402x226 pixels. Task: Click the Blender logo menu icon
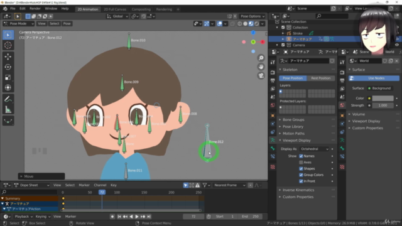tap(5, 9)
